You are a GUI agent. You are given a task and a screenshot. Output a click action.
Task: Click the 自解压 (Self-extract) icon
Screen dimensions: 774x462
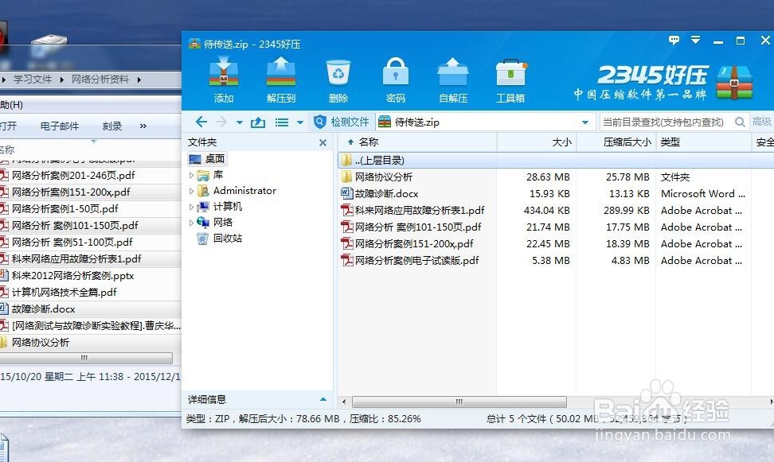click(x=452, y=80)
